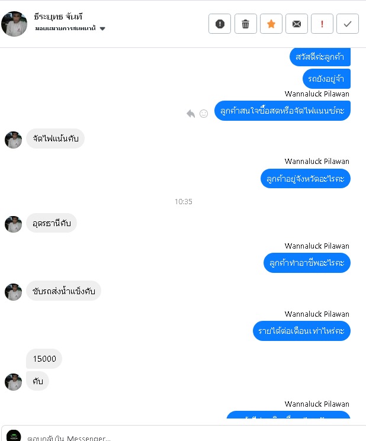366x441 pixels.
Task: Delete conversation with trash can icon
Action: tap(245, 24)
